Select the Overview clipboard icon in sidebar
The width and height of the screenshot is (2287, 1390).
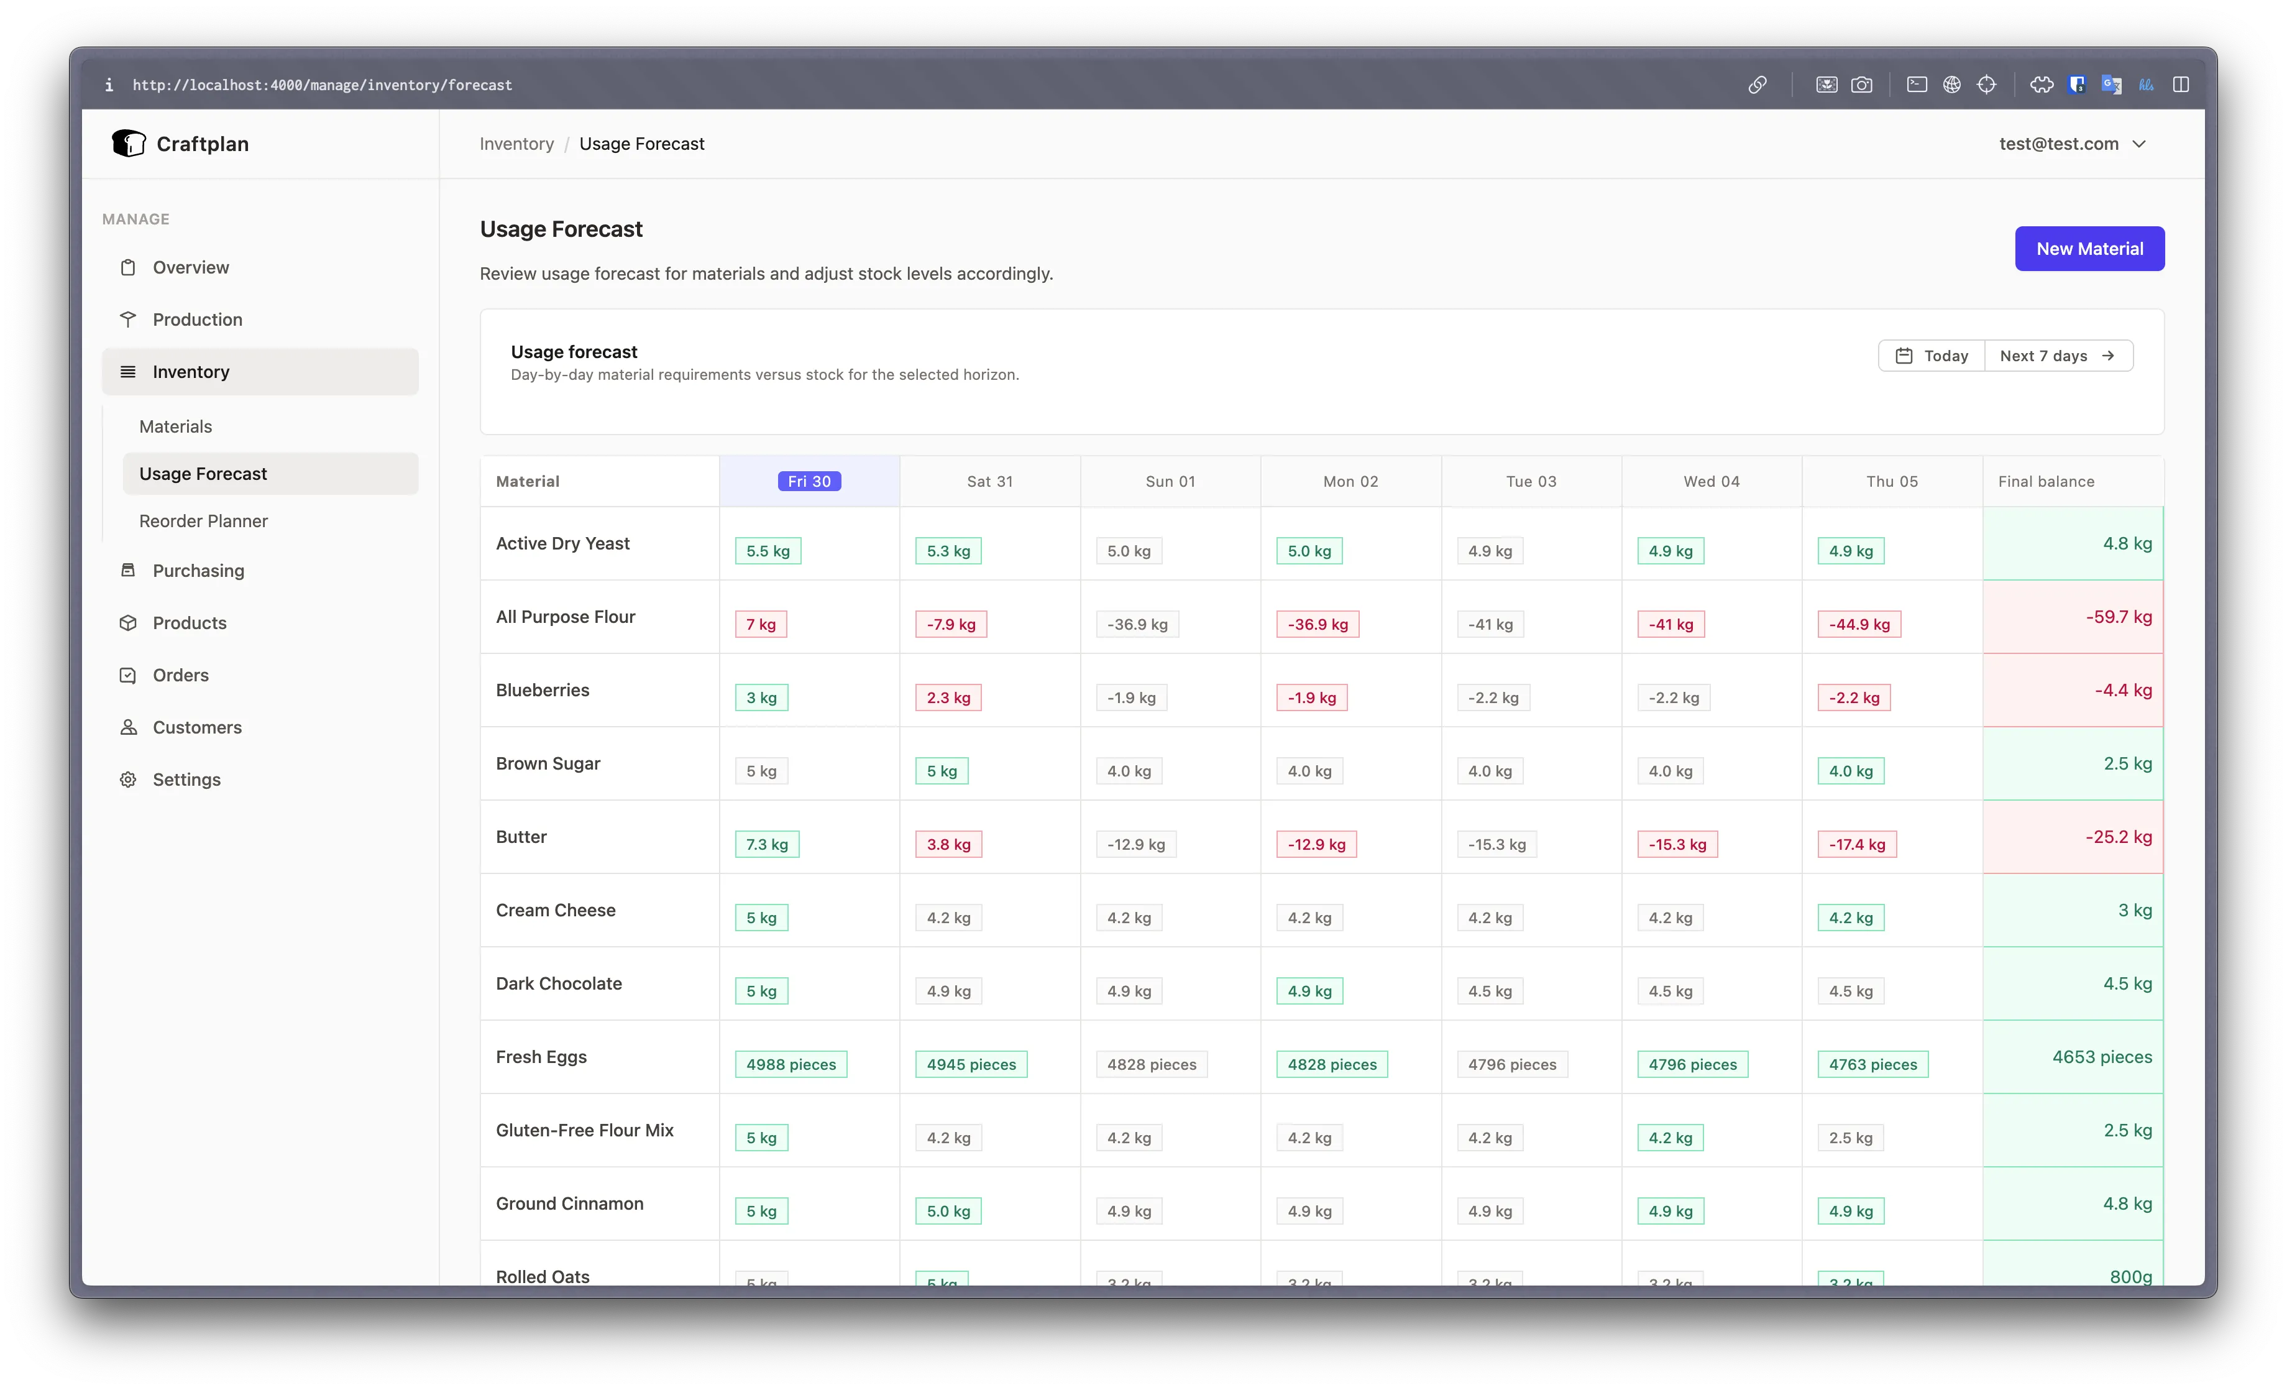click(x=129, y=267)
